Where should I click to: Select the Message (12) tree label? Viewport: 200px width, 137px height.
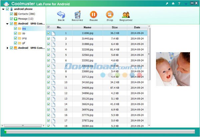pyautogui.click(x=26, y=19)
